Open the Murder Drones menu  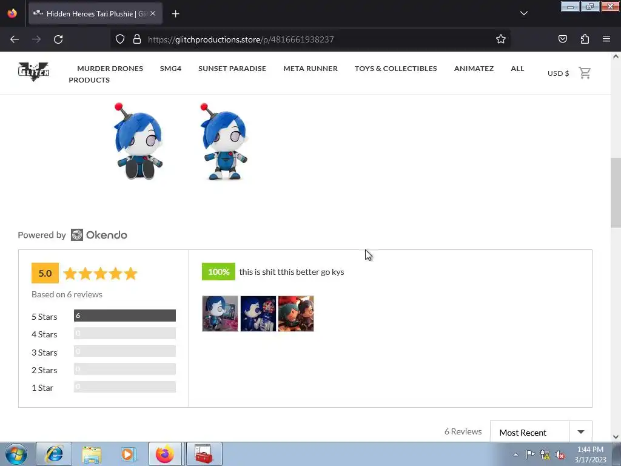tap(110, 68)
